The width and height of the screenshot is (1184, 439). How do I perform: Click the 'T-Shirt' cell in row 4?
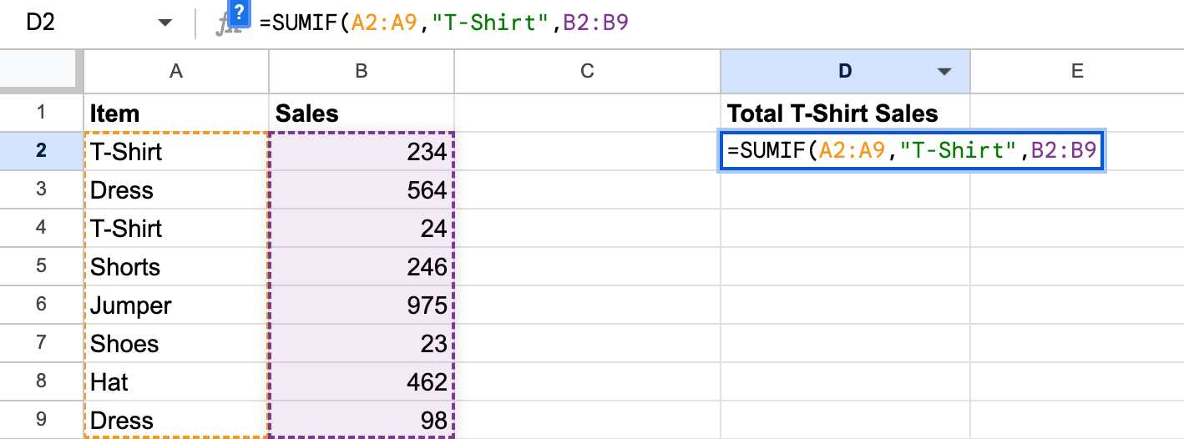pyautogui.click(x=176, y=228)
